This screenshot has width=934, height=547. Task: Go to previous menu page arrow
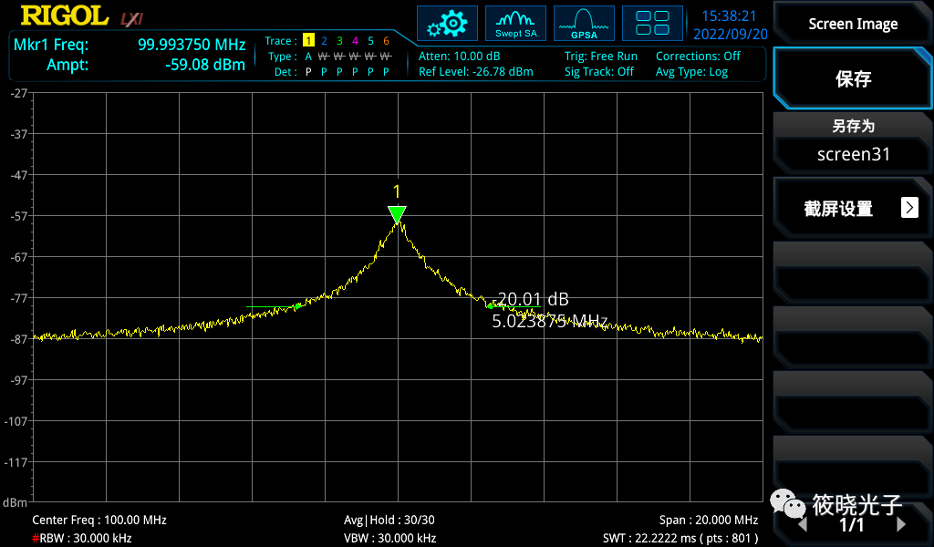click(803, 525)
